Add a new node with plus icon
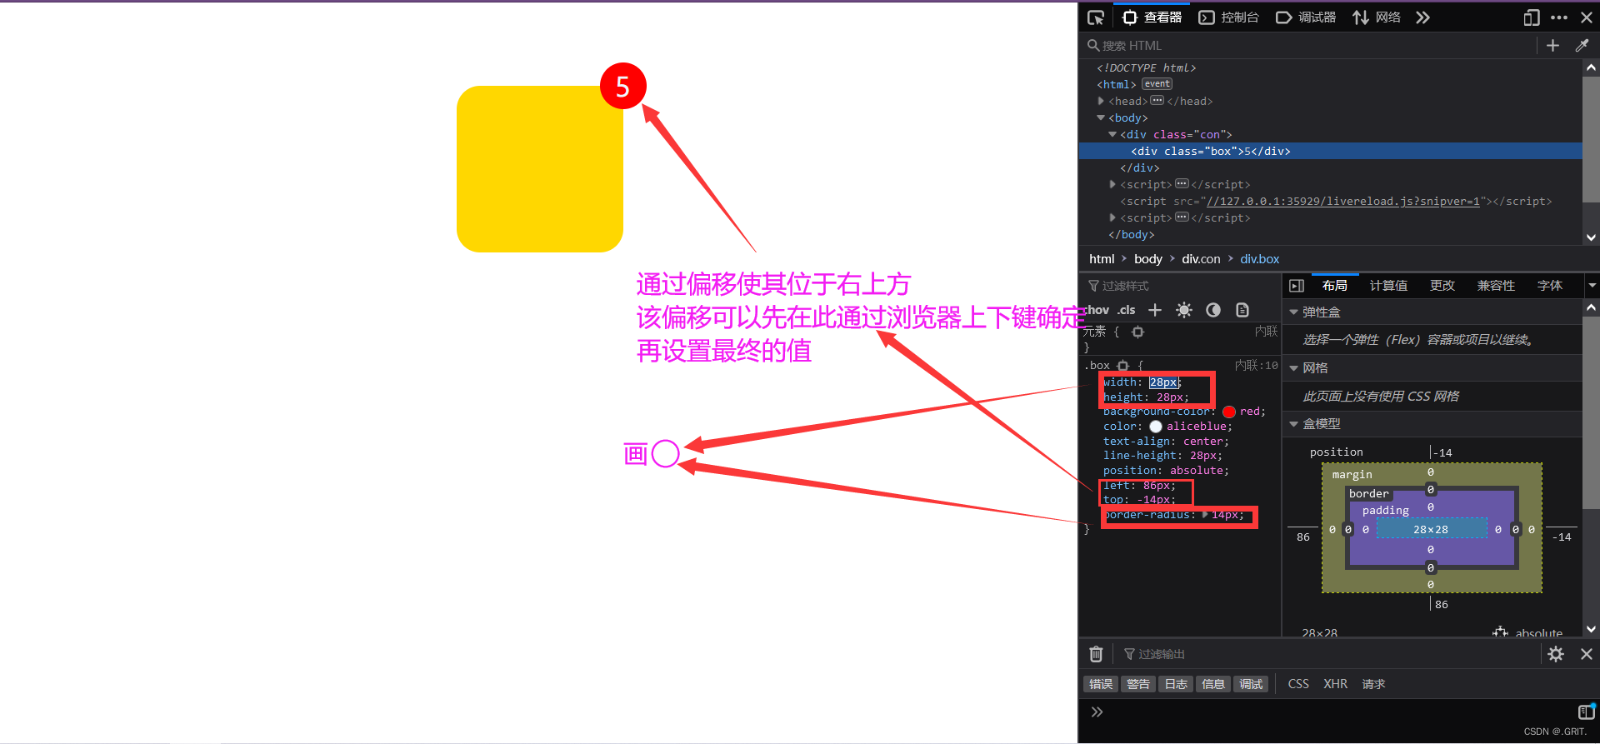1600x744 pixels. tap(1552, 46)
